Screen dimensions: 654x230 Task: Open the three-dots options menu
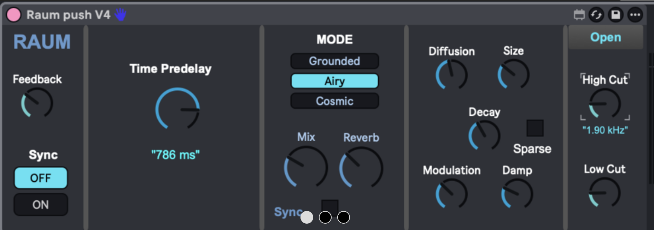[x=635, y=15]
